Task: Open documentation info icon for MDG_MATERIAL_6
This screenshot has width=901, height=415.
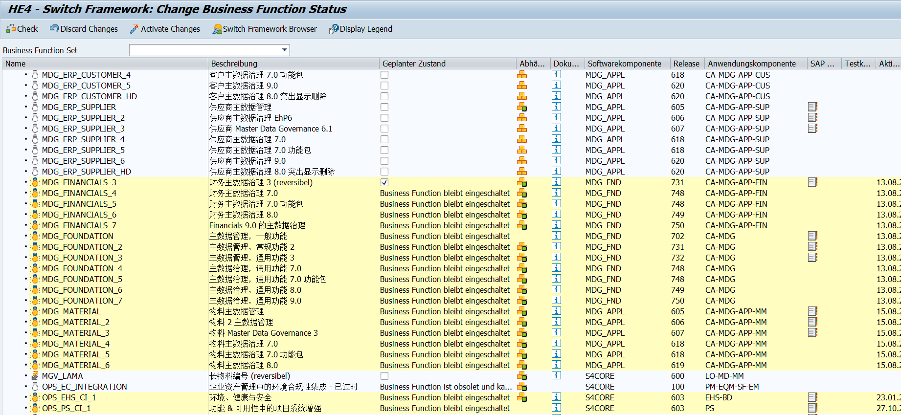Action: tap(556, 365)
